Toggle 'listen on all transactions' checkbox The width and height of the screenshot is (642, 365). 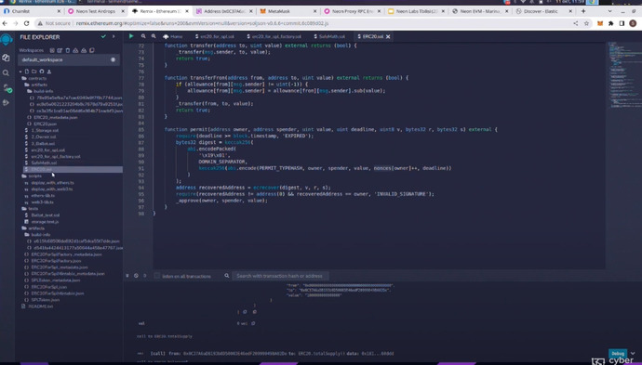pos(157,276)
